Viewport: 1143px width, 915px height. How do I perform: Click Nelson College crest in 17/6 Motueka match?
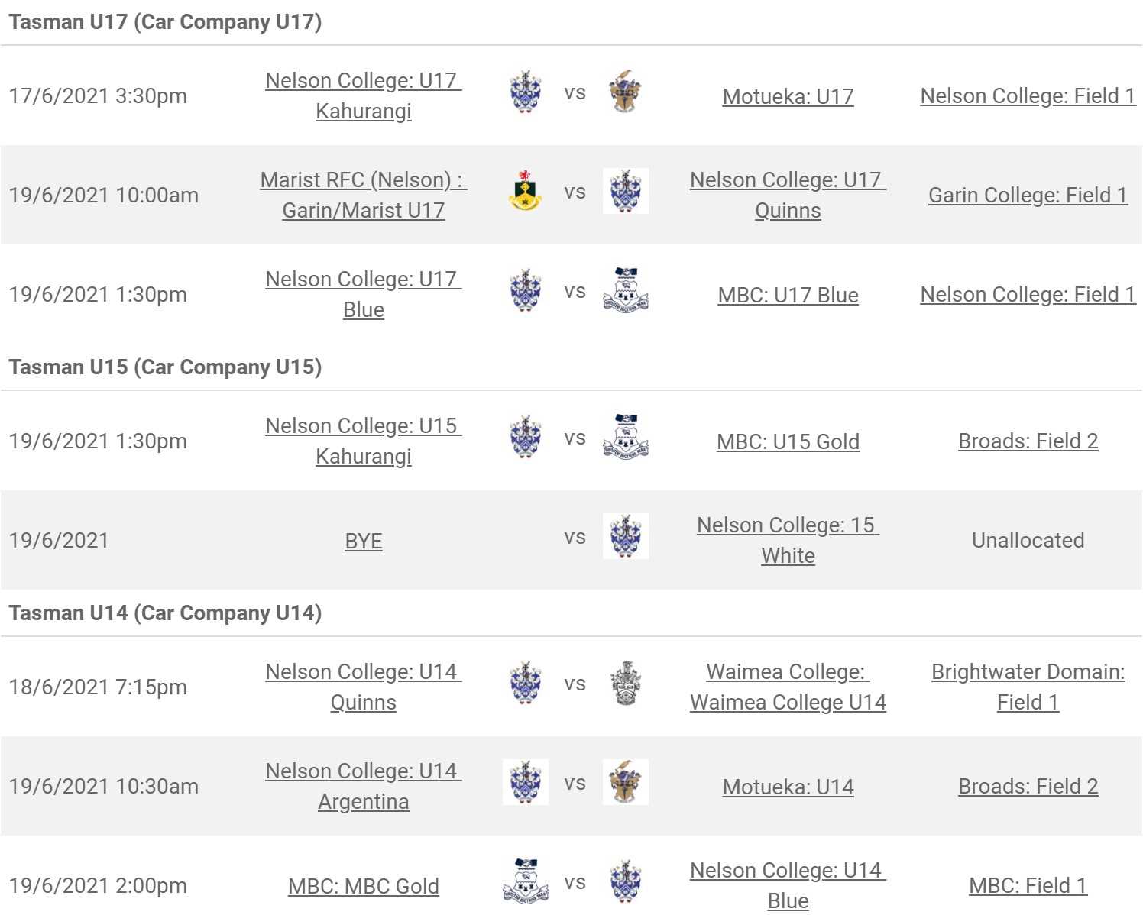click(x=525, y=92)
